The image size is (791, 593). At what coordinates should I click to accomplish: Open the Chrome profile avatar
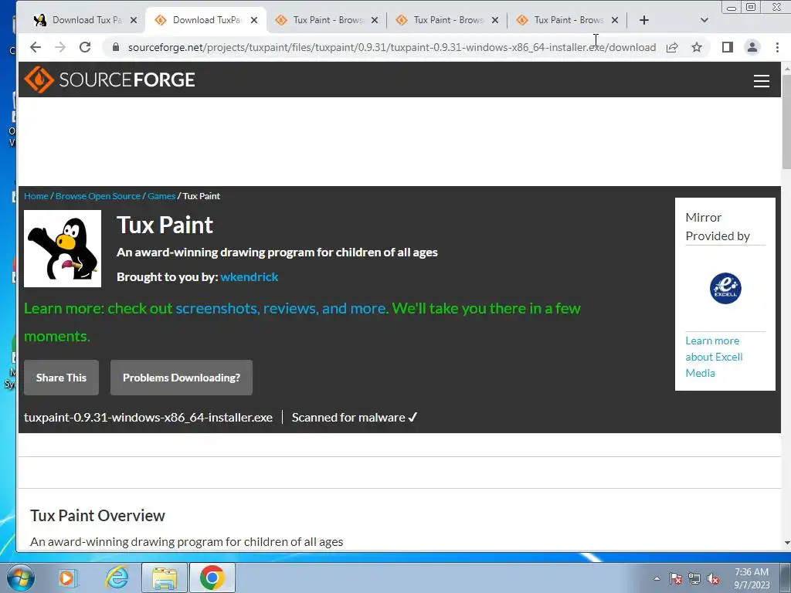pyautogui.click(x=752, y=47)
